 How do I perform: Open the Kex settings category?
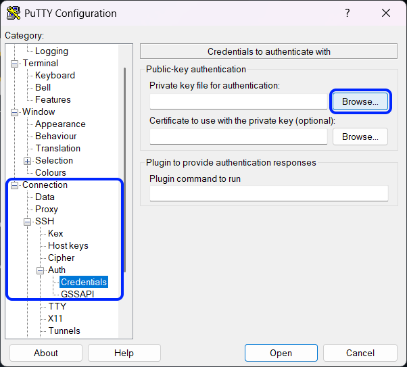[55, 234]
